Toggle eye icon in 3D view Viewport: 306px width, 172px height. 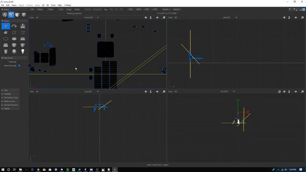[x=295, y=91]
